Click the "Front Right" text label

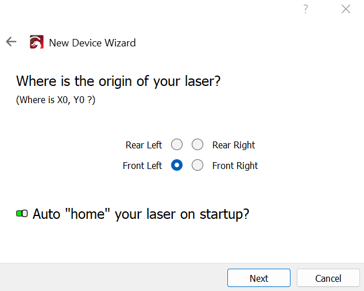click(x=235, y=166)
